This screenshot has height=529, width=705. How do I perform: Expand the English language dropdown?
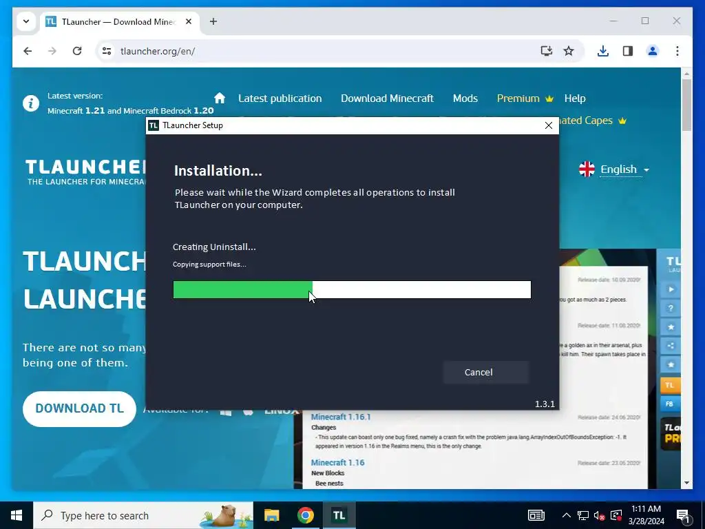pyautogui.click(x=625, y=169)
